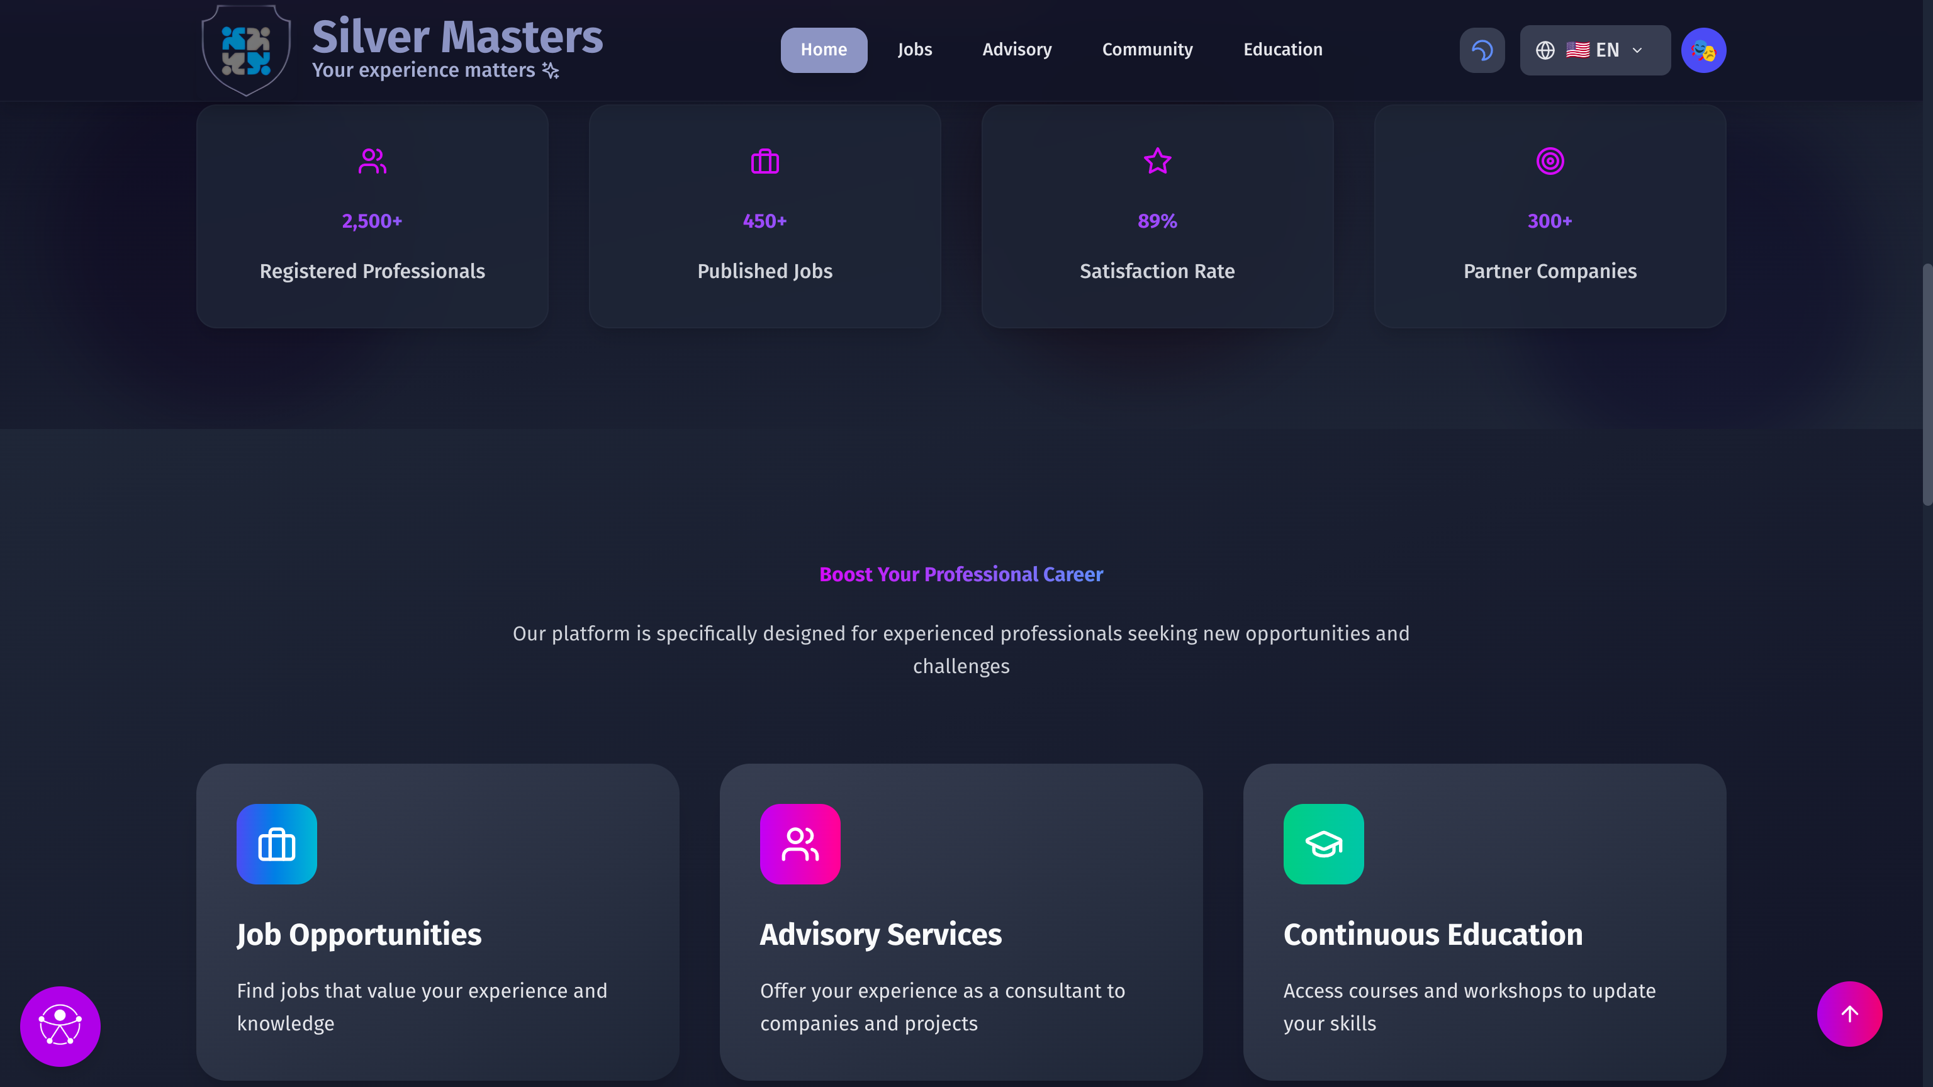
Task: Open the Community page link
Action: pyautogui.click(x=1146, y=50)
